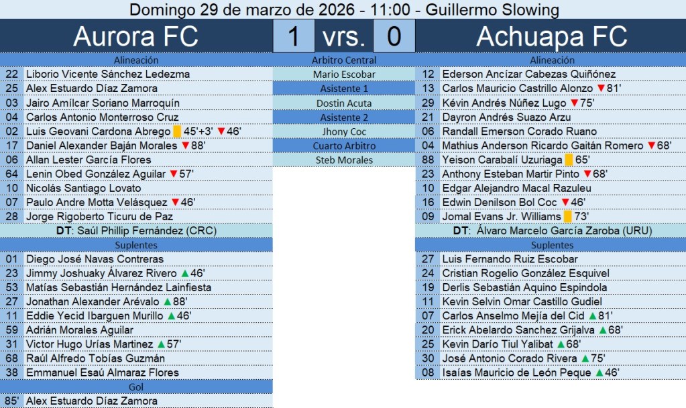This screenshot has width=686, height=408.
Task: Select the Arbitro Central header
Action: [344, 60]
